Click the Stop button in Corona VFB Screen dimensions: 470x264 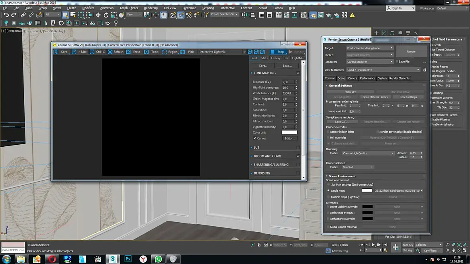point(278,52)
